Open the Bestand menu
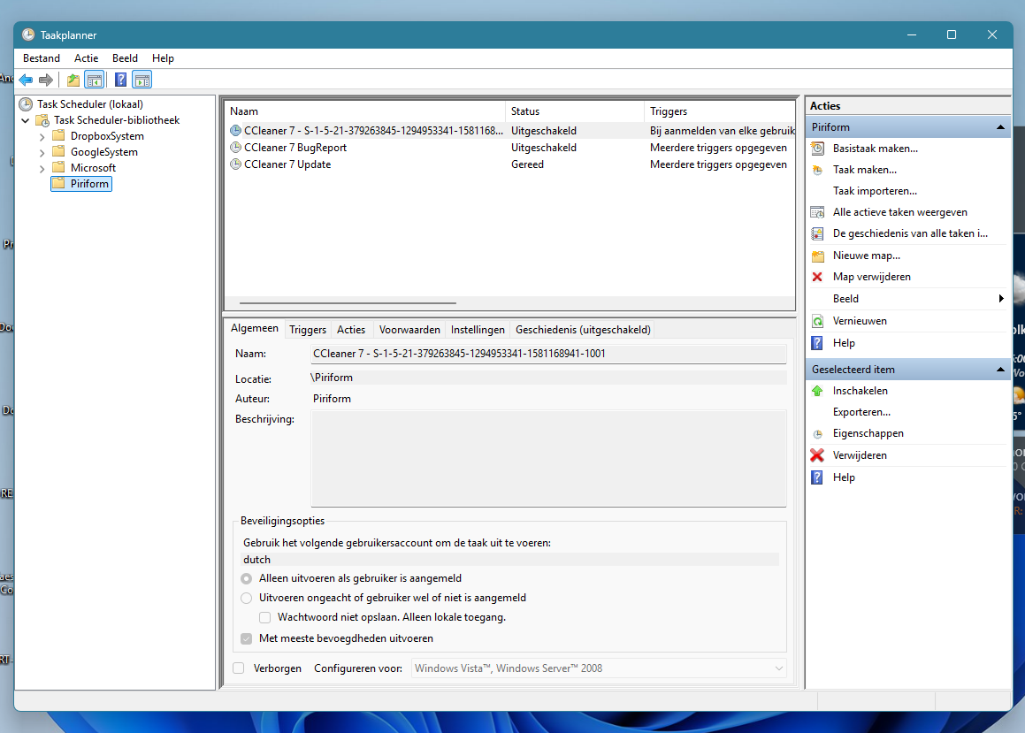The image size is (1025, 733). 42,58
